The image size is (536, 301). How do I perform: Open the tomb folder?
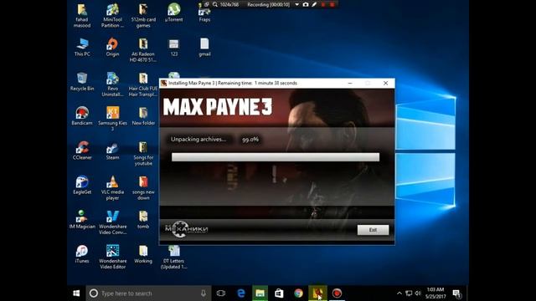[x=143, y=219]
